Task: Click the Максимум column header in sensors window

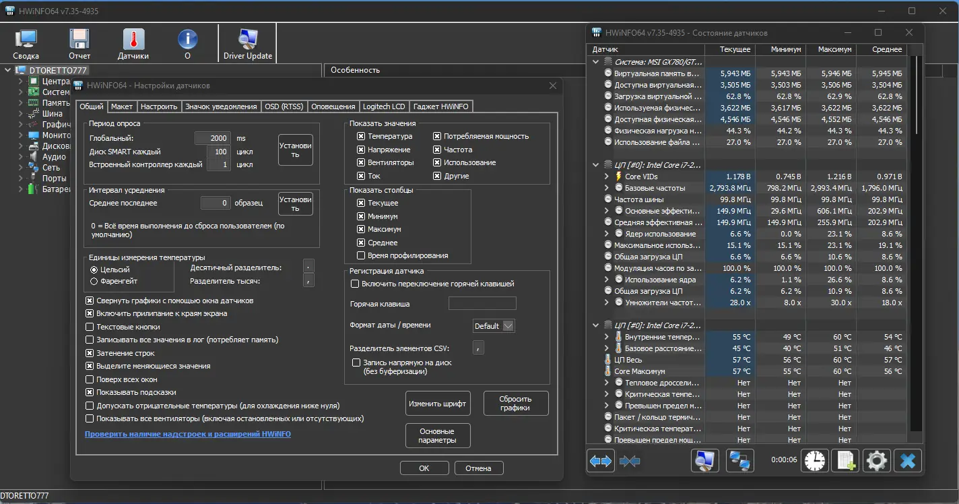Action: pos(830,49)
